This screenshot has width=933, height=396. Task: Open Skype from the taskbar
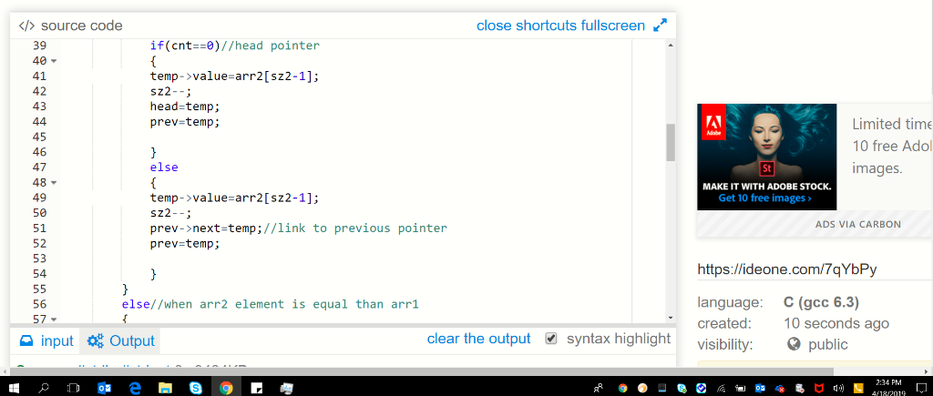coord(195,389)
